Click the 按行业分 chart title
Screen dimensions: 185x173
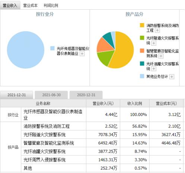click(45, 14)
